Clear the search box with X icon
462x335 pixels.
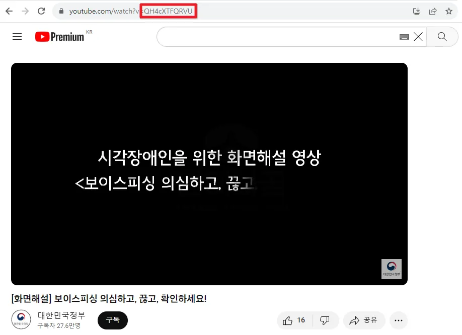(x=418, y=37)
